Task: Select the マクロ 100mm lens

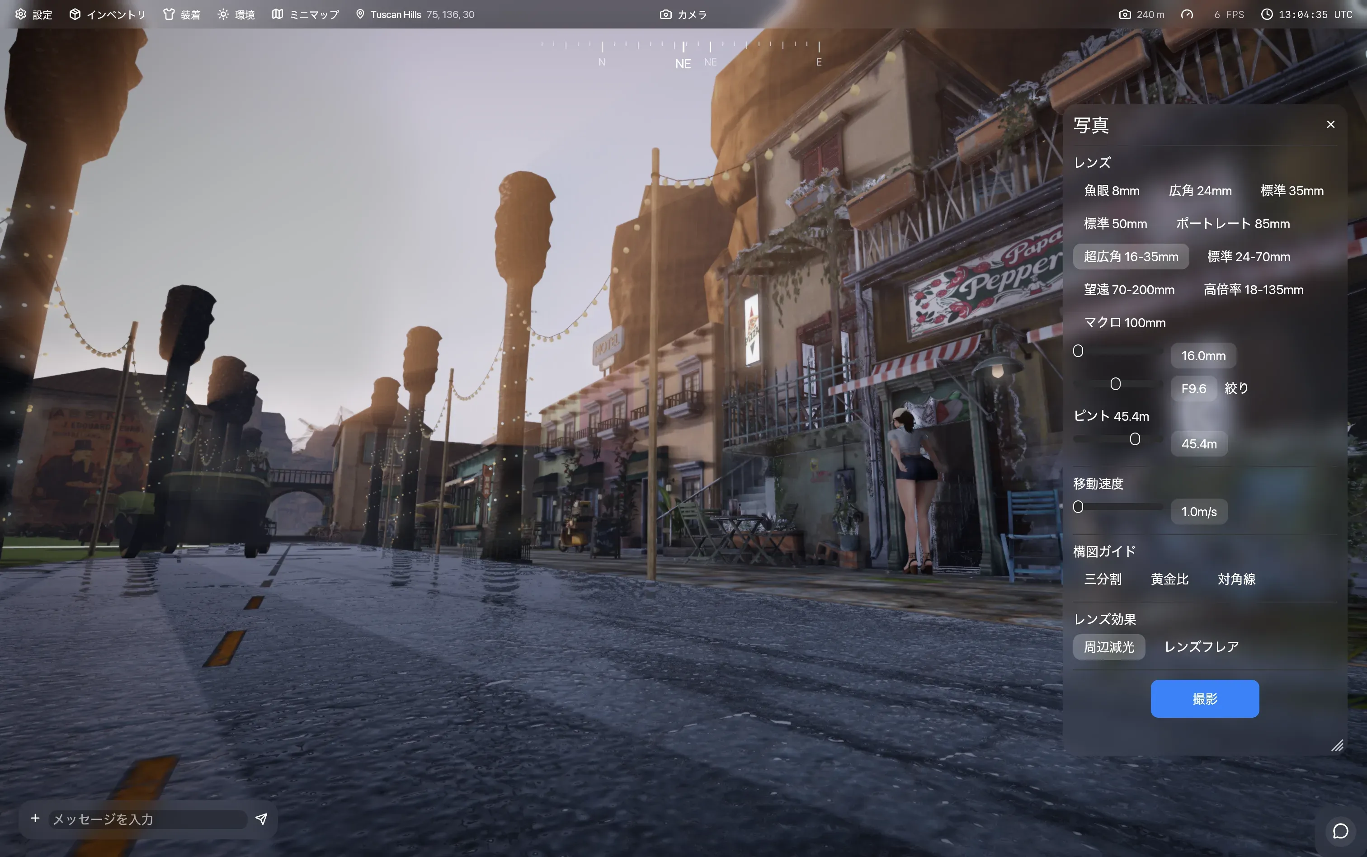Action: pos(1124,323)
